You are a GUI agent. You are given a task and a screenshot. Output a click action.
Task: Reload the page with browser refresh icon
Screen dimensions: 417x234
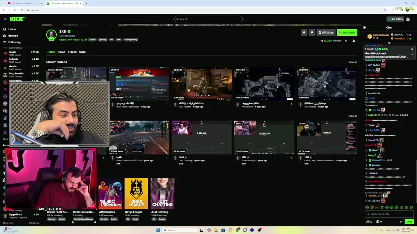15,10
